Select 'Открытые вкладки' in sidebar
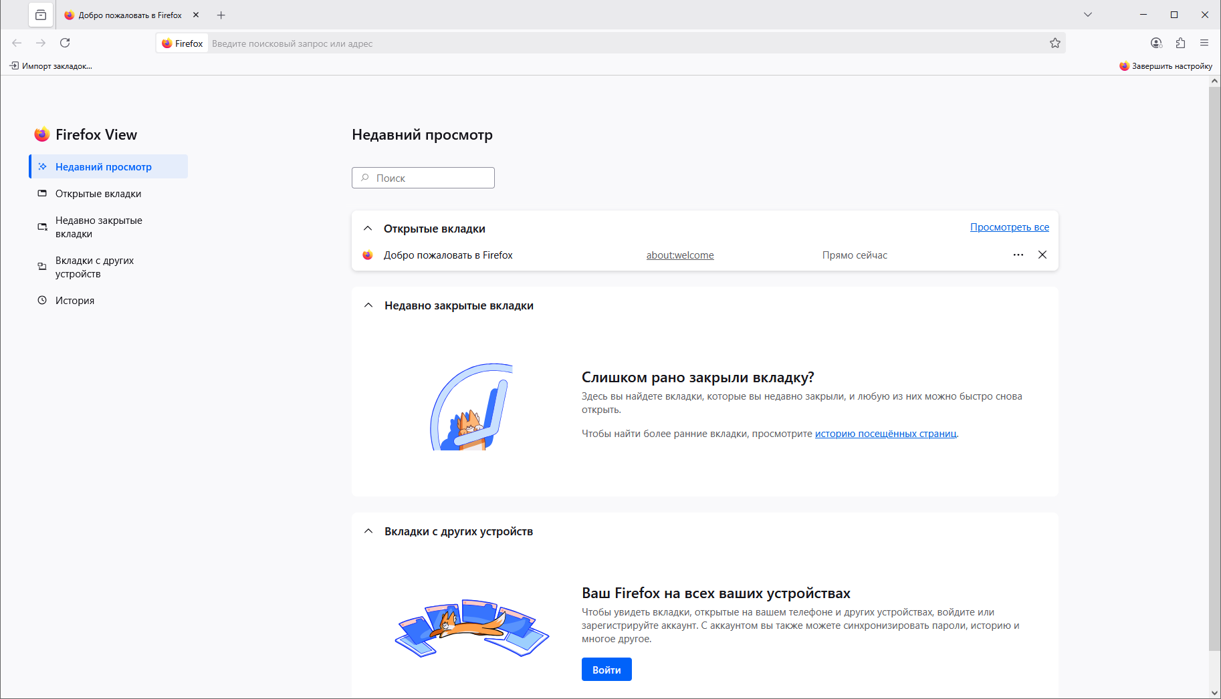 coord(108,194)
